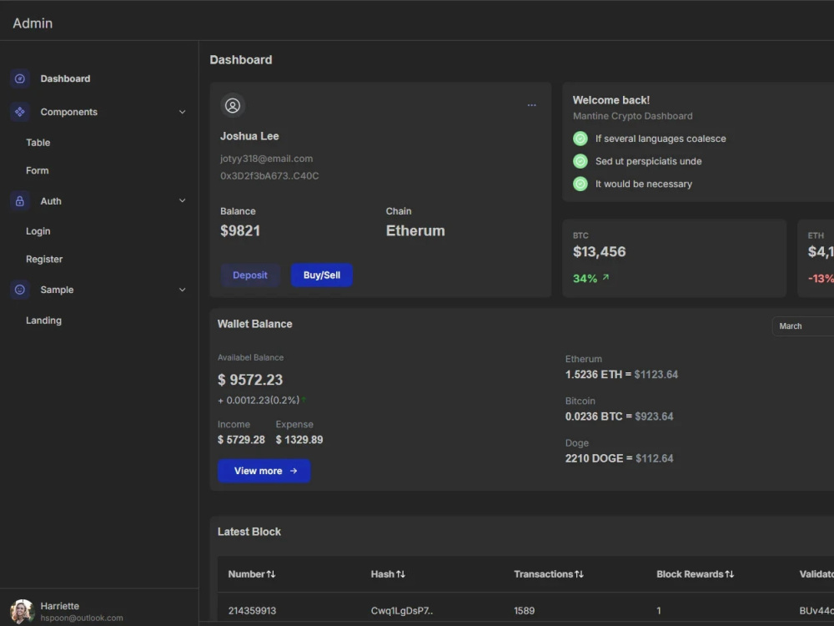
Task: Click the 2210 DOGE = $112.64 row
Action: click(x=619, y=459)
